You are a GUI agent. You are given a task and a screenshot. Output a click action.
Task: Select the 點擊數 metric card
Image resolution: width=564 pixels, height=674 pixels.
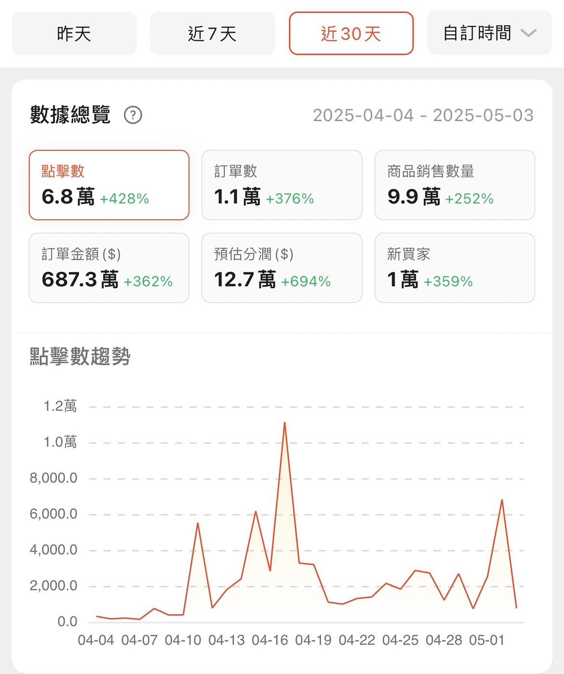pos(109,185)
